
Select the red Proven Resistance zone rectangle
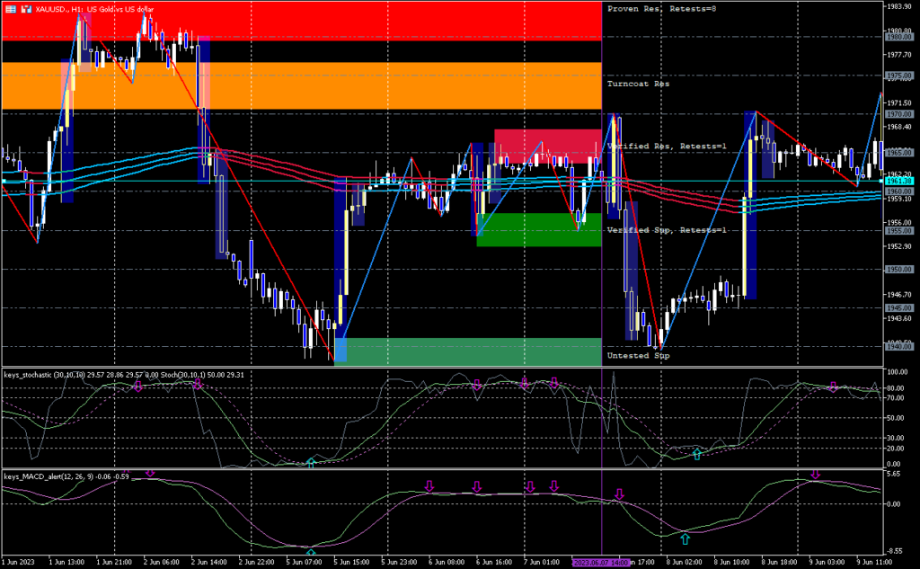pos(302,21)
